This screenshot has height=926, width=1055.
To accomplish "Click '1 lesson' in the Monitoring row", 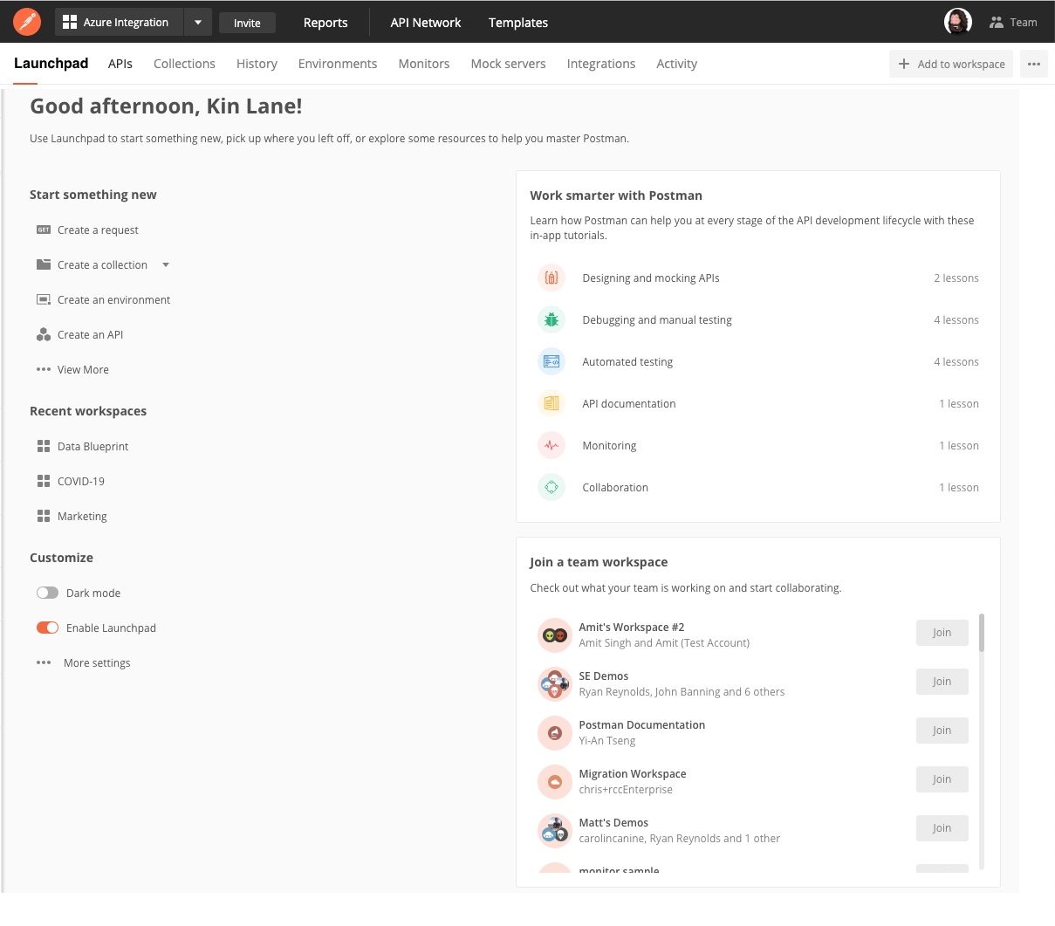I will [x=959, y=445].
